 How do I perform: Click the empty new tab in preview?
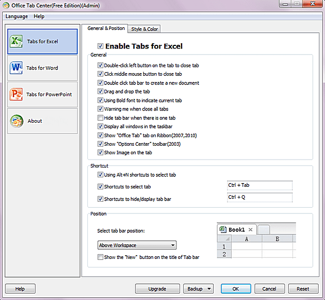pyautogui.click(x=263, y=230)
